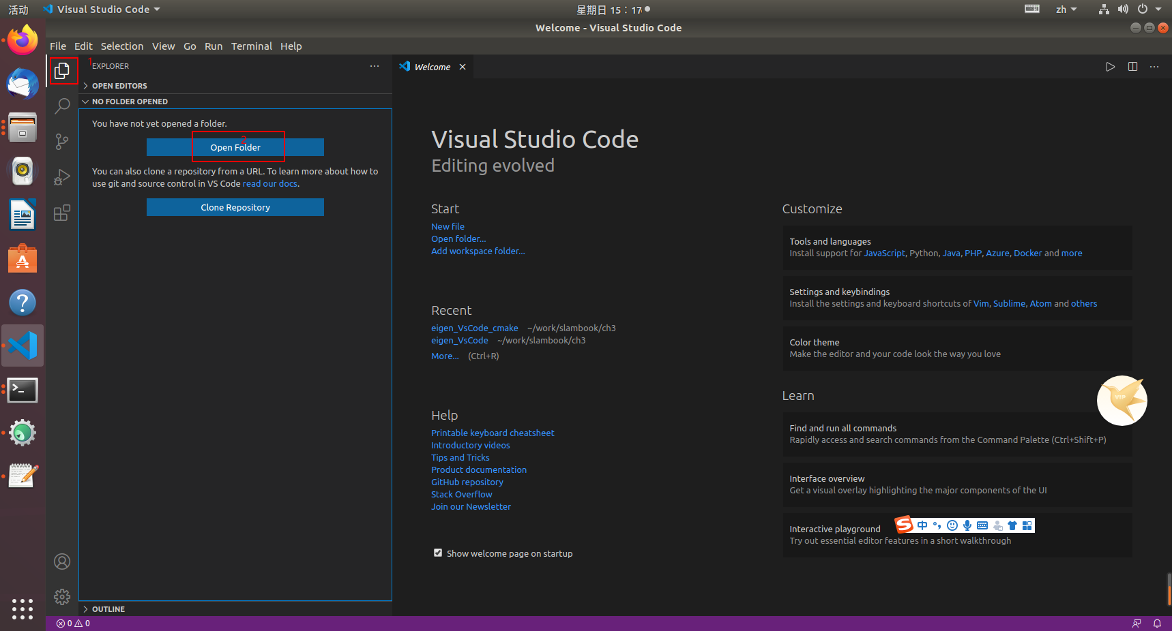This screenshot has width=1172, height=631.
Task: Open Printable keyboard cheatsheet link
Action: (493, 433)
